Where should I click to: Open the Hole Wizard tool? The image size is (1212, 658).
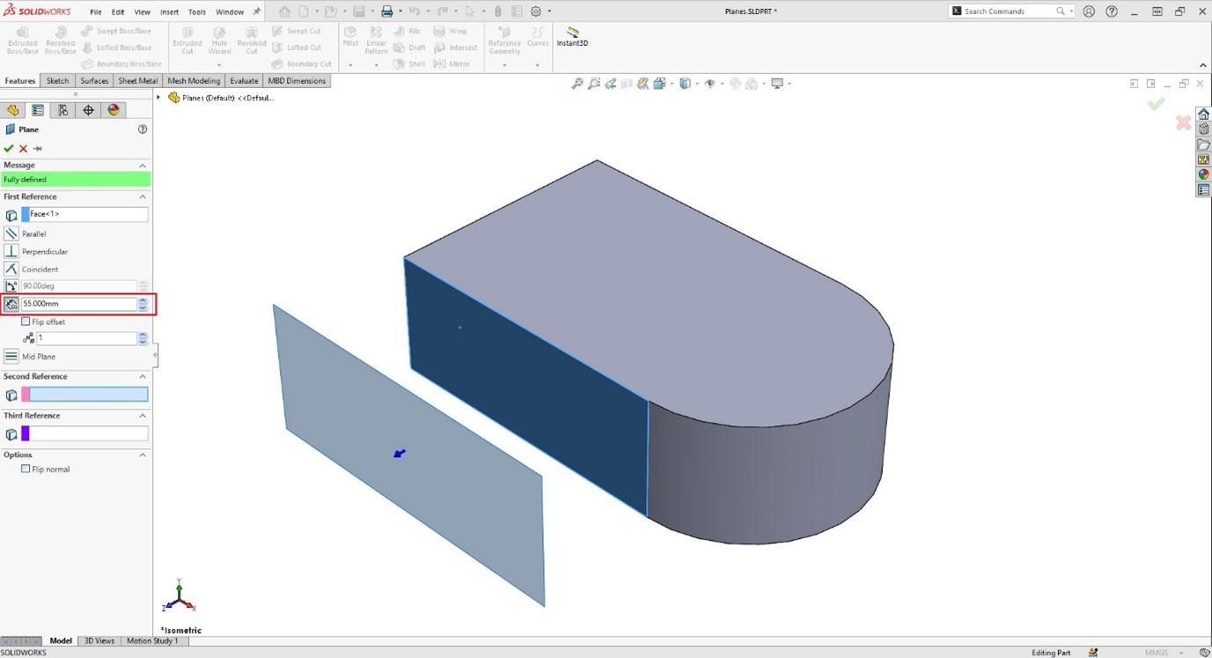coord(218,42)
